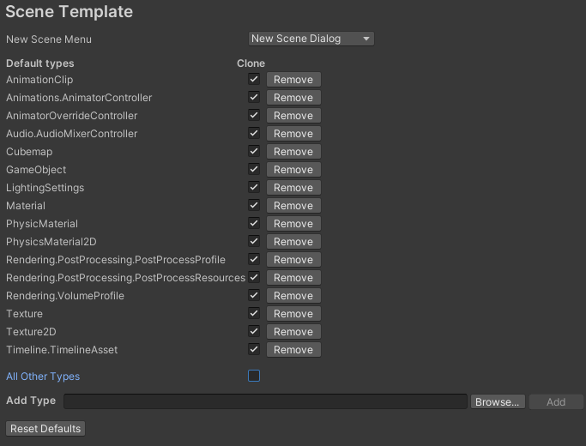The height and width of the screenshot is (446, 586).
Task: Remove the Material type
Action: pyautogui.click(x=293, y=206)
